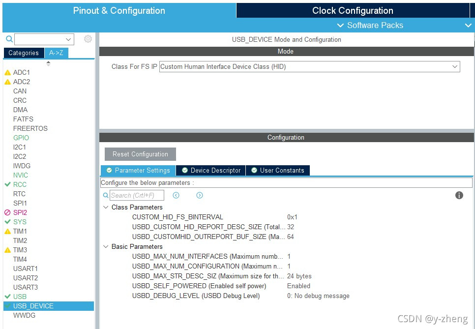Go to the next search result arrow
The width and height of the screenshot is (475, 329).
pyautogui.click(x=199, y=195)
